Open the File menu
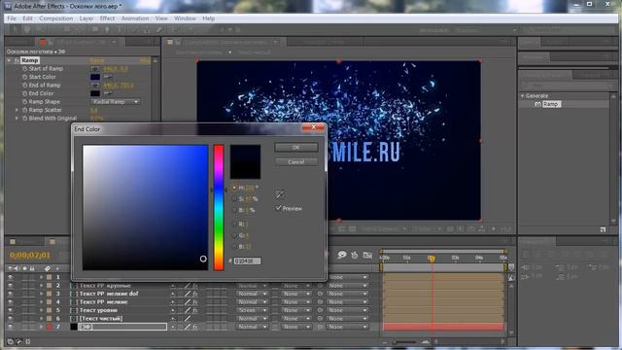 12,18
